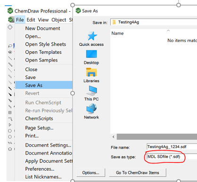Choose Document Annotations menu item
Viewport: 197px width, 182px height.
[44, 153]
